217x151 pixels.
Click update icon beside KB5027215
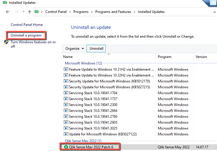66,87
